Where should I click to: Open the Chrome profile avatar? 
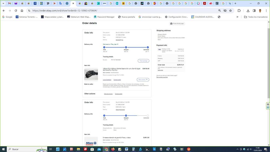click(260, 11)
